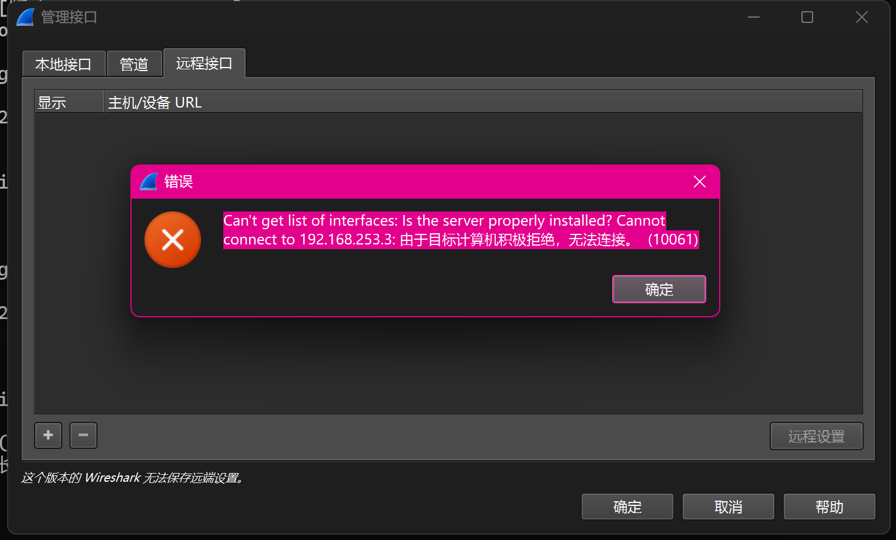
Task: Click the red error X icon in dialog
Action: tap(173, 240)
